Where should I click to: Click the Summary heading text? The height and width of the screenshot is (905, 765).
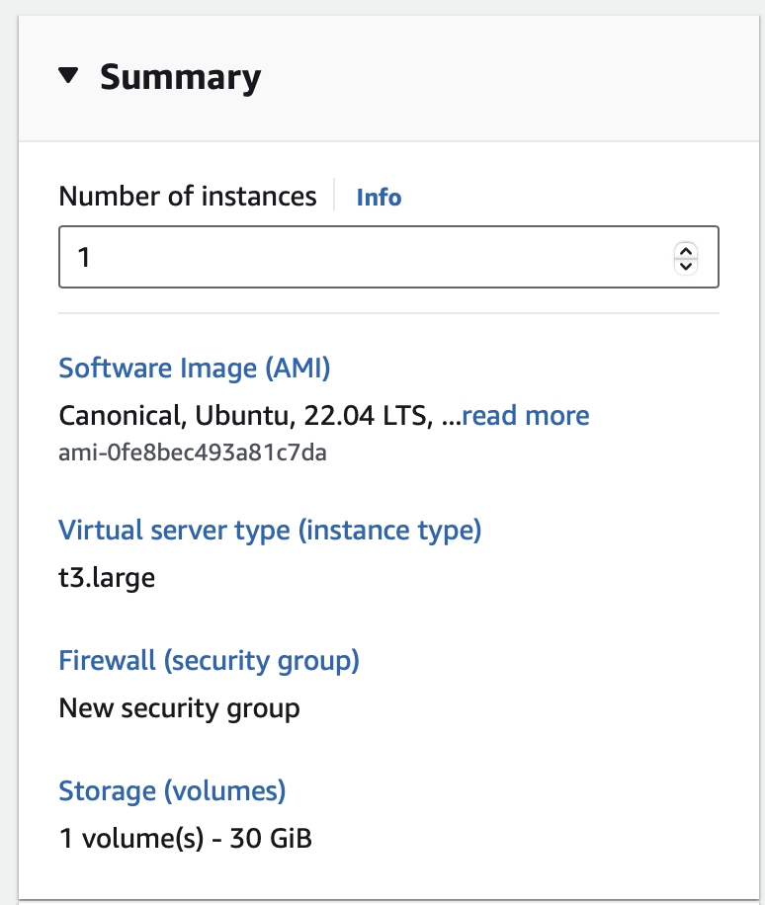[x=180, y=77]
